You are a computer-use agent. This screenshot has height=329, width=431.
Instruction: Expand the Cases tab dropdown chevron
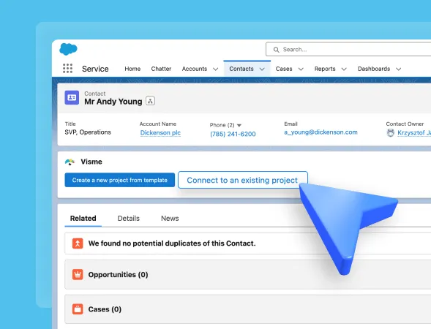[x=301, y=69]
